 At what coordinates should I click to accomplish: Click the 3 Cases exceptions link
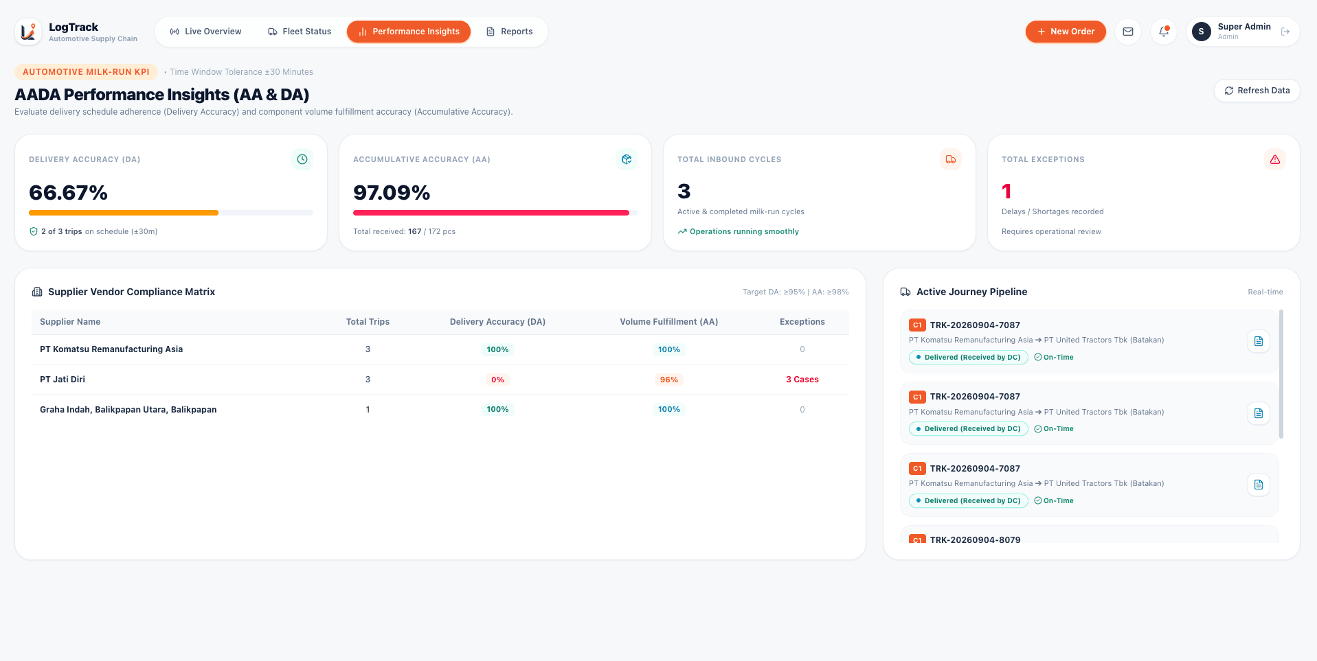(x=802, y=380)
